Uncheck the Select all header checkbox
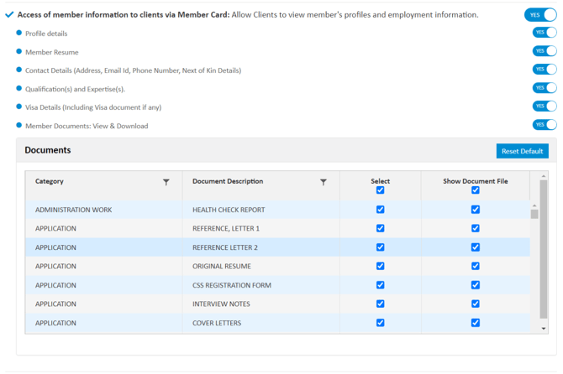Image resolution: width=563 pixels, height=374 pixels. point(381,190)
